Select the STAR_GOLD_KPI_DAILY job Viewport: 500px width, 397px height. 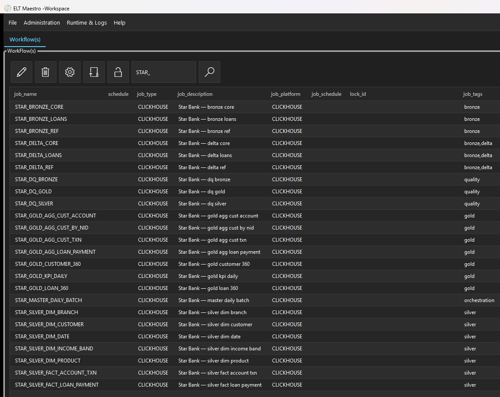pos(41,276)
